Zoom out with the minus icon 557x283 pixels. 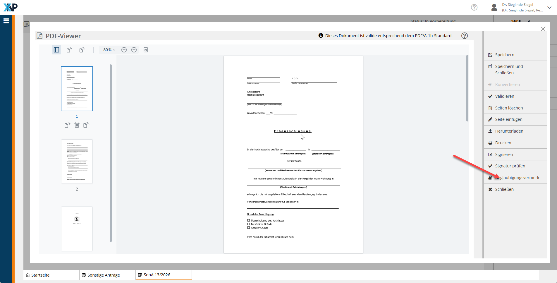124,50
